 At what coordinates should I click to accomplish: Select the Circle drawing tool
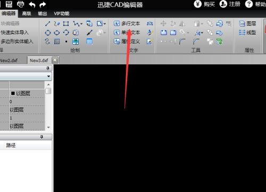[x=48, y=32]
